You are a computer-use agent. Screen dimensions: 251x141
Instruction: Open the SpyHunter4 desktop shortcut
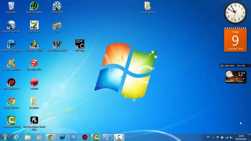[57, 7]
